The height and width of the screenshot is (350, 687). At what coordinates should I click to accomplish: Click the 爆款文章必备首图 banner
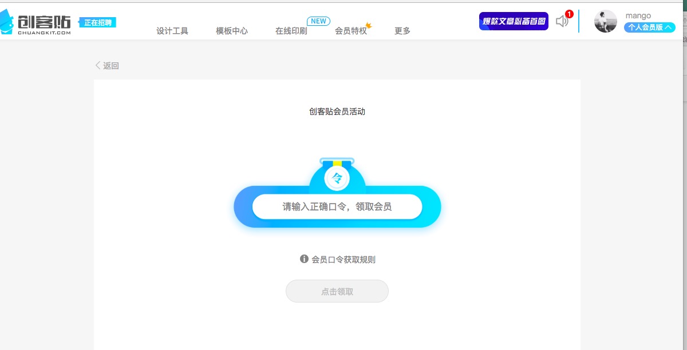(x=514, y=21)
